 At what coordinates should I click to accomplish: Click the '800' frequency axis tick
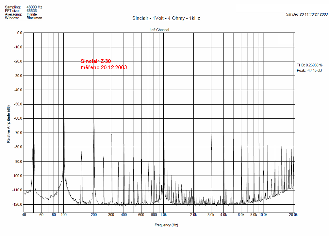154,215
